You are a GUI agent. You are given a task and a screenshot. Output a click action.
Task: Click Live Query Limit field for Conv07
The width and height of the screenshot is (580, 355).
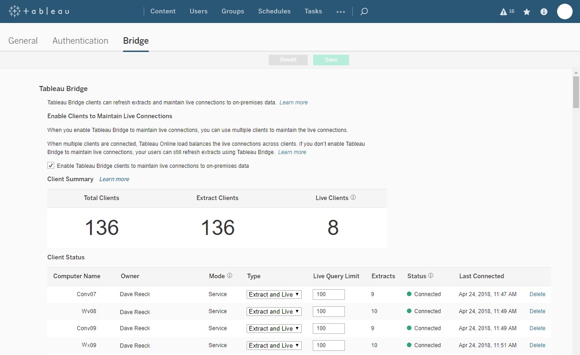pyautogui.click(x=328, y=294)
